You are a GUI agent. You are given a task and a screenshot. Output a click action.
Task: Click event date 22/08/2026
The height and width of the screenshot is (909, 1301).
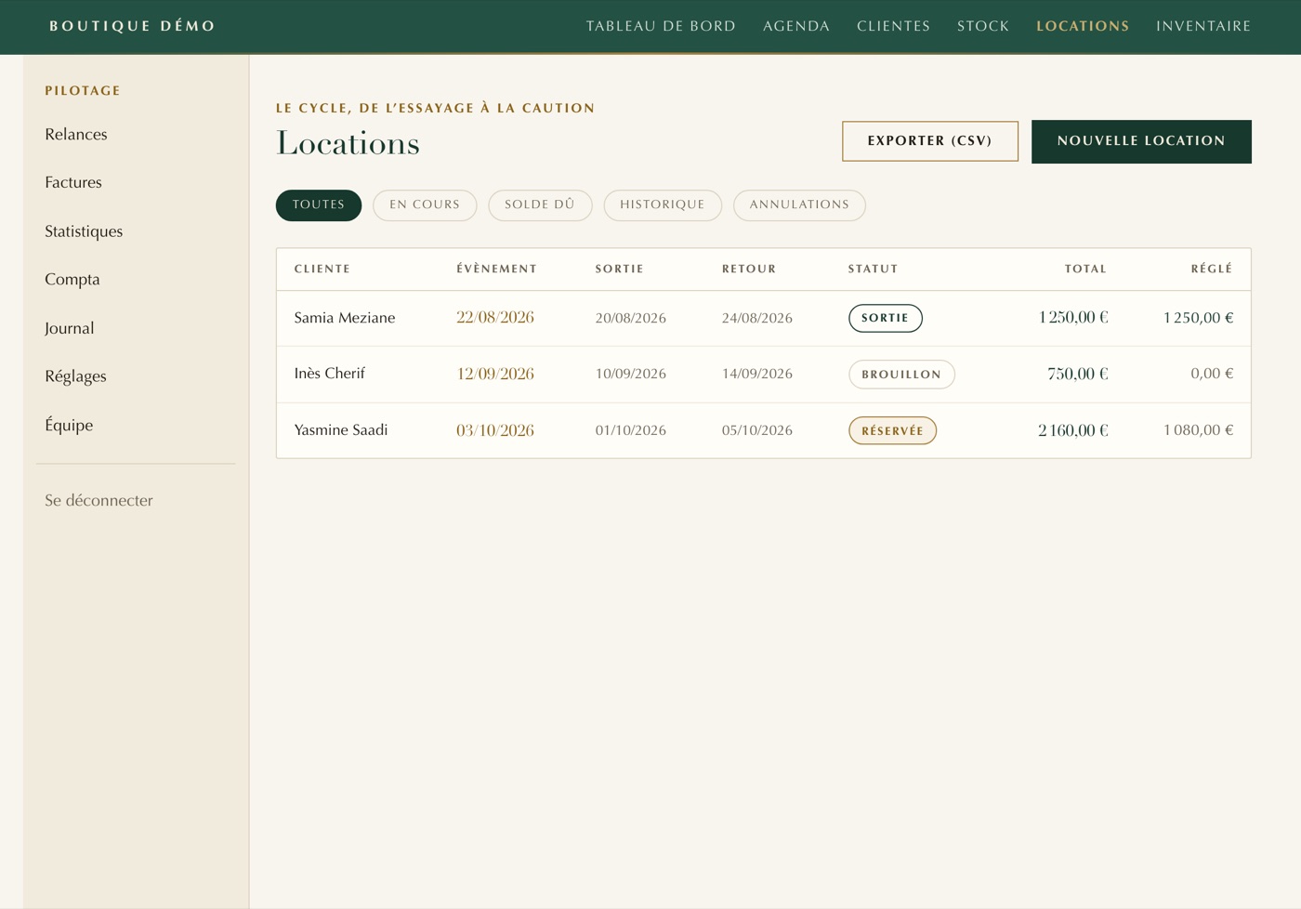(495, 318)
